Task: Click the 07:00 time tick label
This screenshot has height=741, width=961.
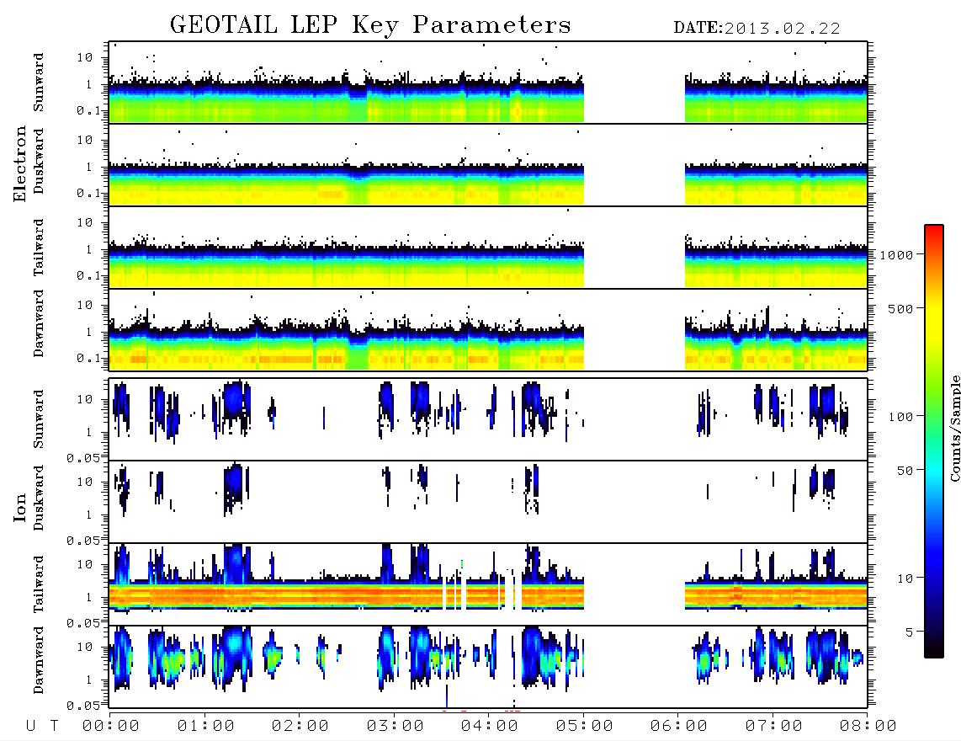Action: 774,726
